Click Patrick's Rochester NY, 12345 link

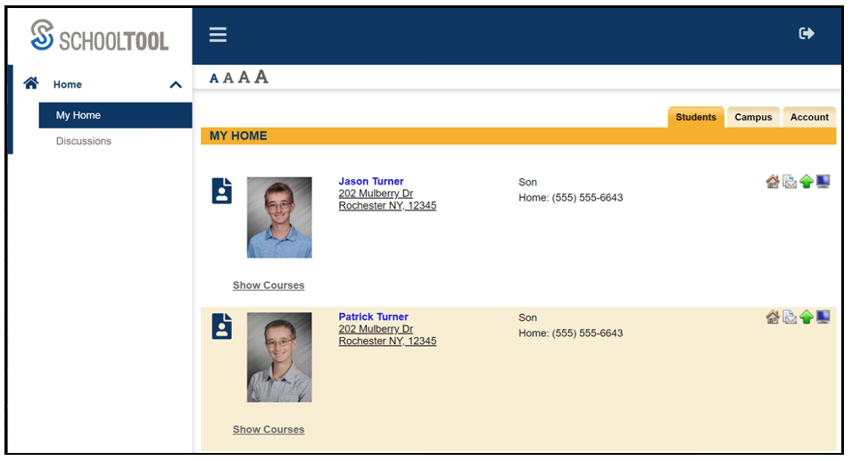387,341
